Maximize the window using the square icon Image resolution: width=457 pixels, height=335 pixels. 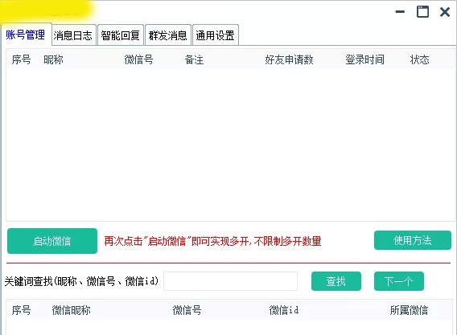coord(422,12)
